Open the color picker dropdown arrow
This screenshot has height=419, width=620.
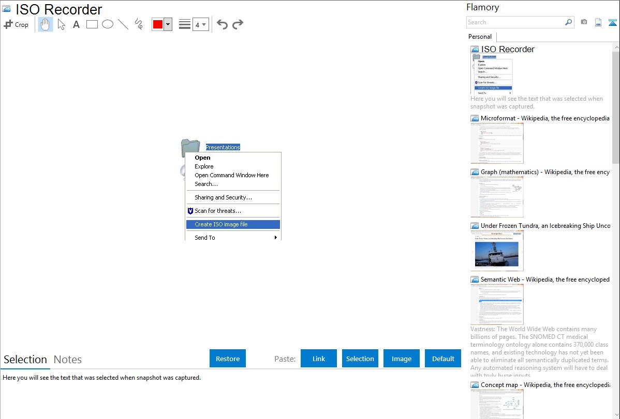[168, 24]
